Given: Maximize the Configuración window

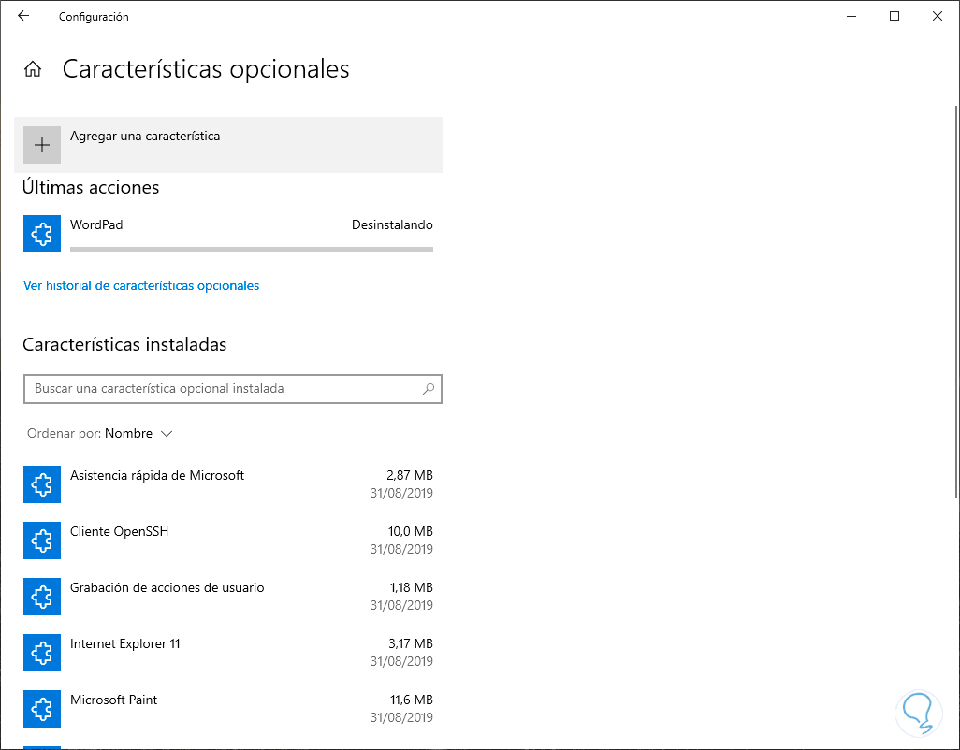Looking at the screenshot, I should (895, 16).
